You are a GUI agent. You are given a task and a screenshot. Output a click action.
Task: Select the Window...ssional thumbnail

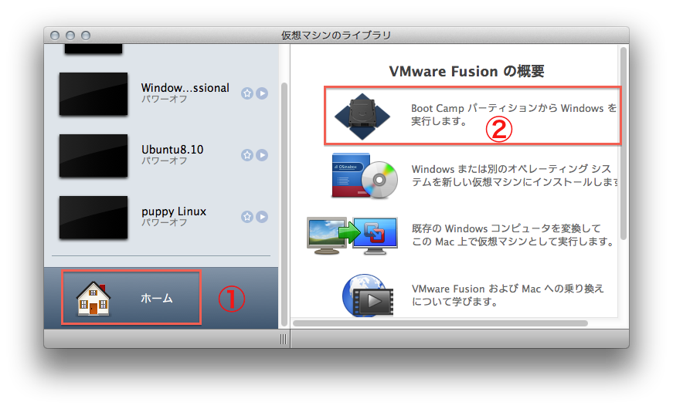93,94
